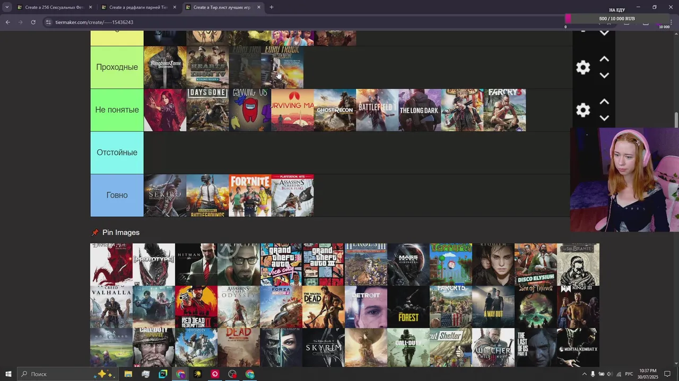
Task: Click the Far Cry 3 image
Action: [x=504, y=110]
